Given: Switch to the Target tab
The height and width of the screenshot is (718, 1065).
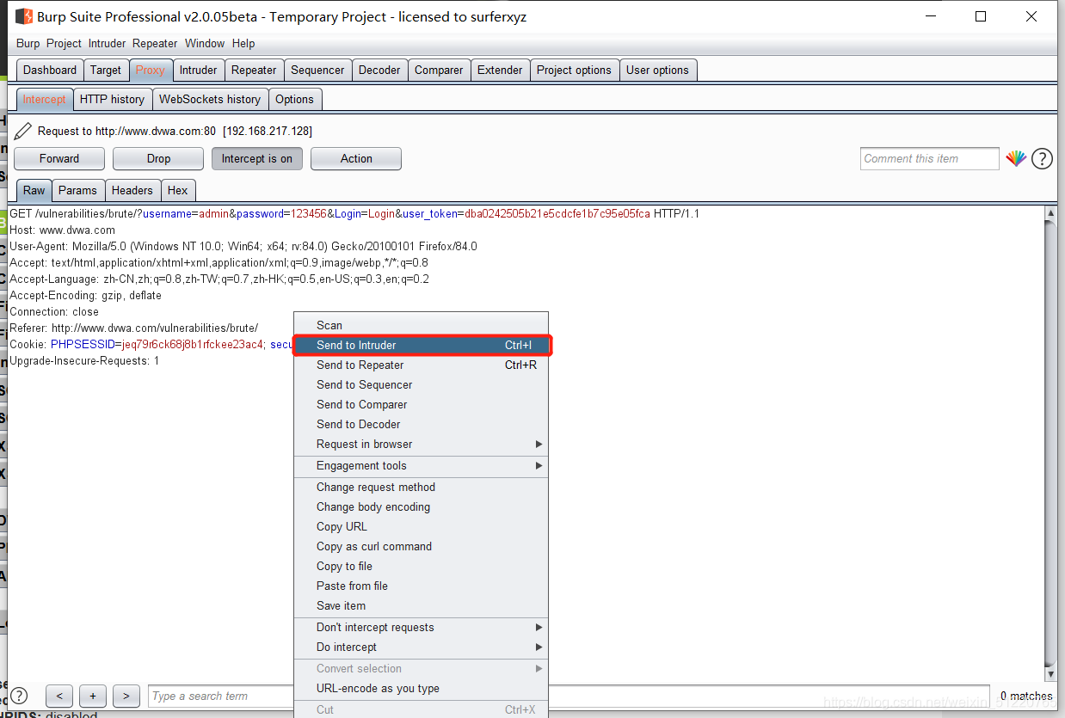Looking at the screenshot, I should click(x=106, y=70).
